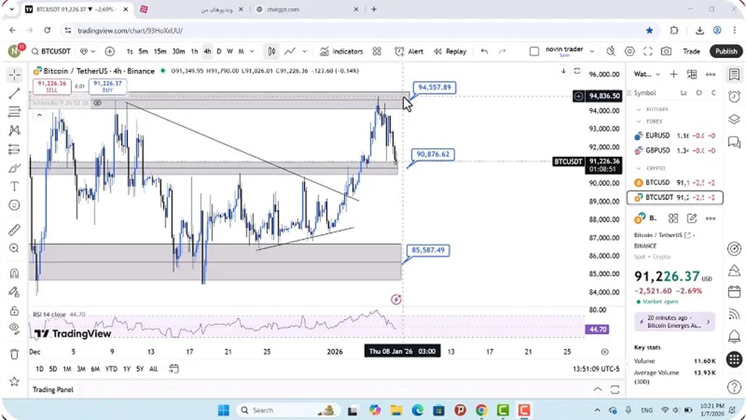Activate the zoom in tool
The image size is (746, 420).
[14, 248]
